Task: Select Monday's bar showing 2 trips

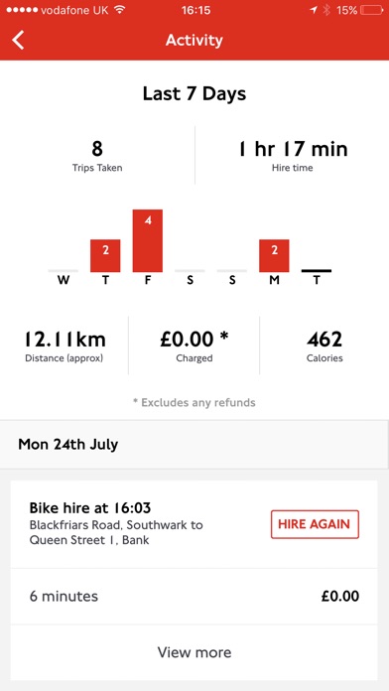Action: (274, 255)
